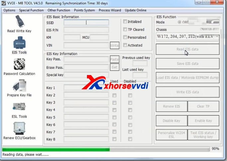
Task: Click the Enable Key button
Action: click(x=203, y=121)
